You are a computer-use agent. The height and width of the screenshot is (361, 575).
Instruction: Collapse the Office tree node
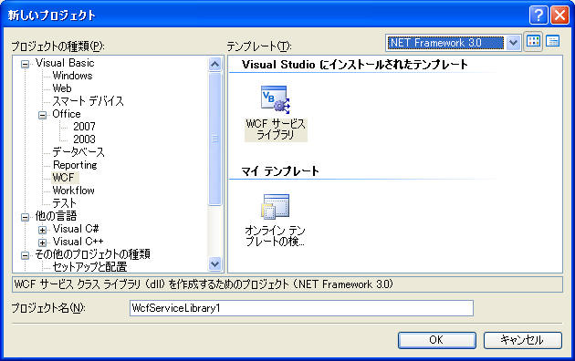[43, 116]
